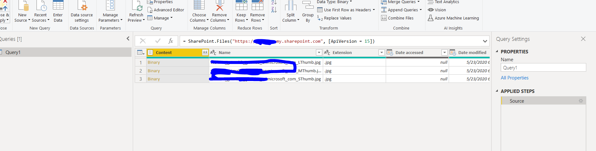Click Binary in row 1
This screenshot has height=151, width=596.
pyautogui.click(x=154, y=62)
